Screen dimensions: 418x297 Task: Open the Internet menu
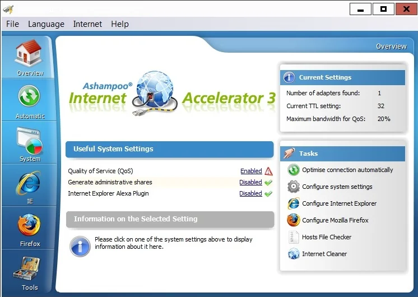tap(87, 24)
